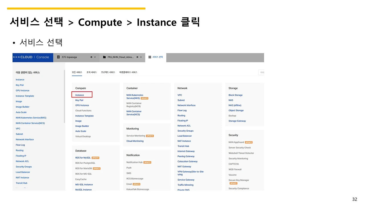Switch to the 프로젝트 서비스 tab
Image resolution: width=365 pixels, height=205 pixels.
pos(108,72)
